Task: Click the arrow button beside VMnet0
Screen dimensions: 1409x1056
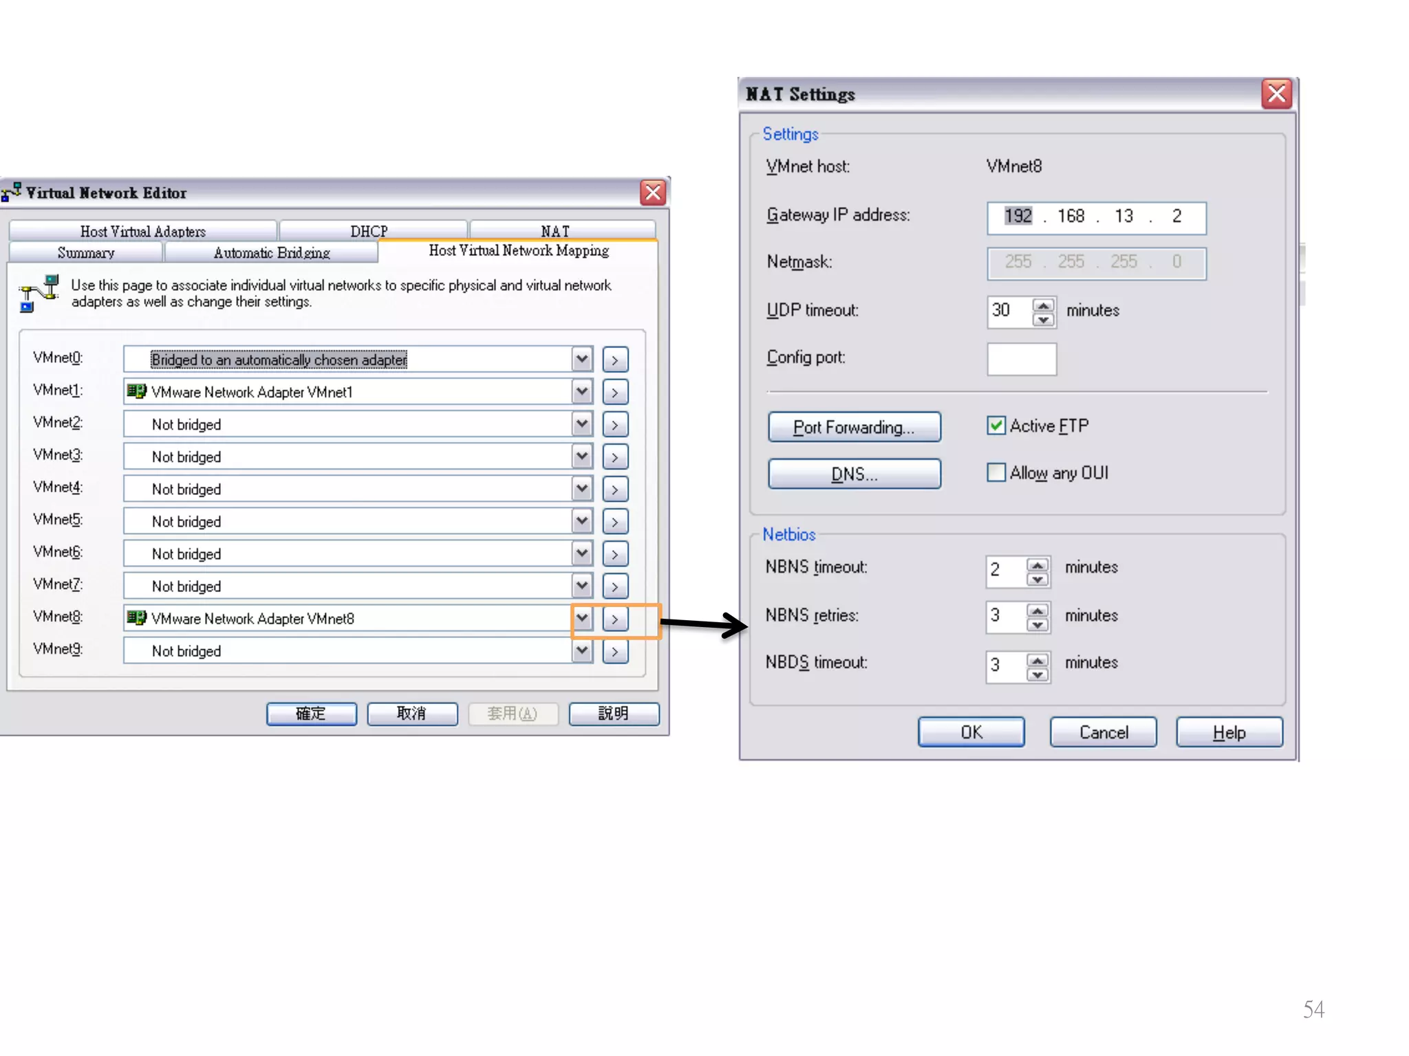Action: pos(614,360)
